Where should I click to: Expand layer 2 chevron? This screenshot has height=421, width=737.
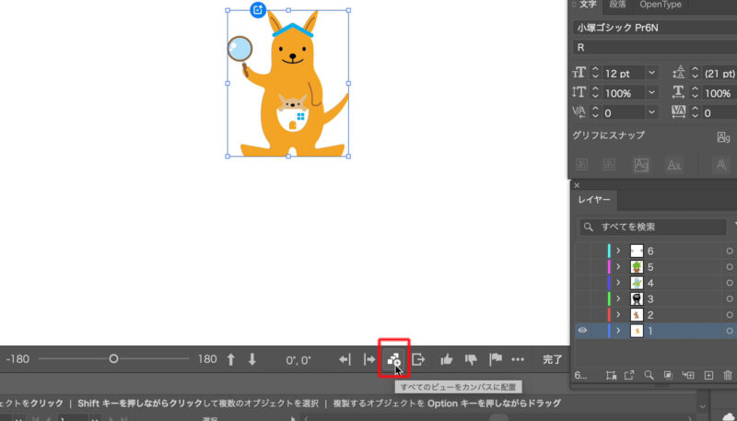click(x=618, y=314)
